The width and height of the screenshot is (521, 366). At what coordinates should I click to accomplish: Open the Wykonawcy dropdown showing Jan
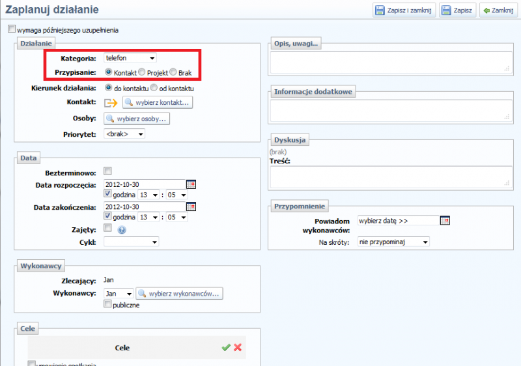(x=119, y=294)
